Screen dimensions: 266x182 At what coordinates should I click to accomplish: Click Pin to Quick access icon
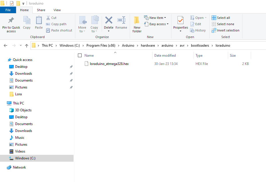click(11, 20)
